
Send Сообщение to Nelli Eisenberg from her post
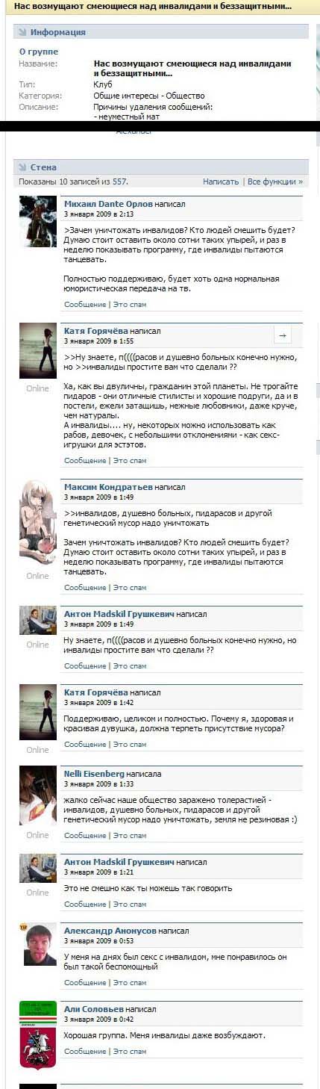coord(85,835)
